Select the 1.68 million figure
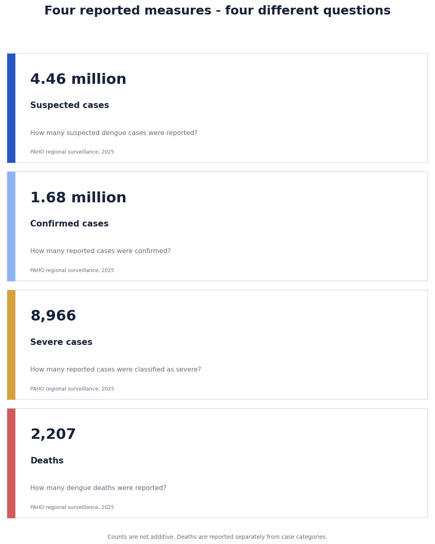 (78, 198)
